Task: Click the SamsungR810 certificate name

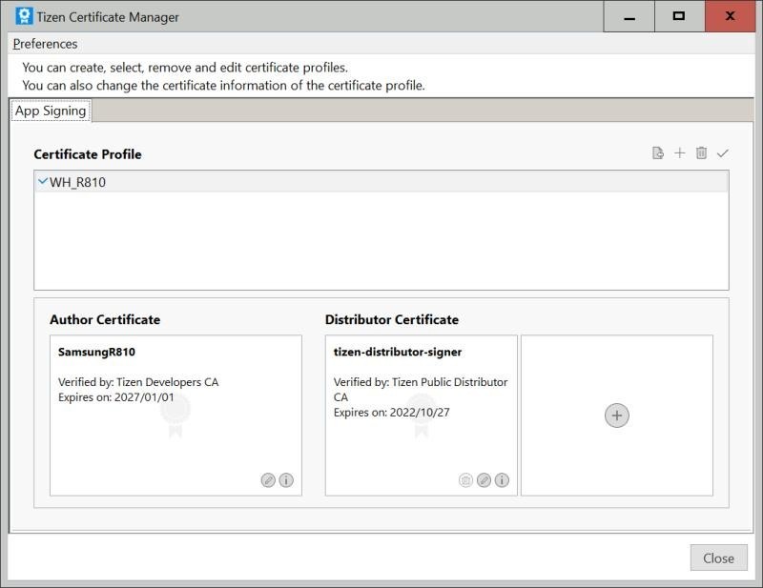Action: point(96,352)
